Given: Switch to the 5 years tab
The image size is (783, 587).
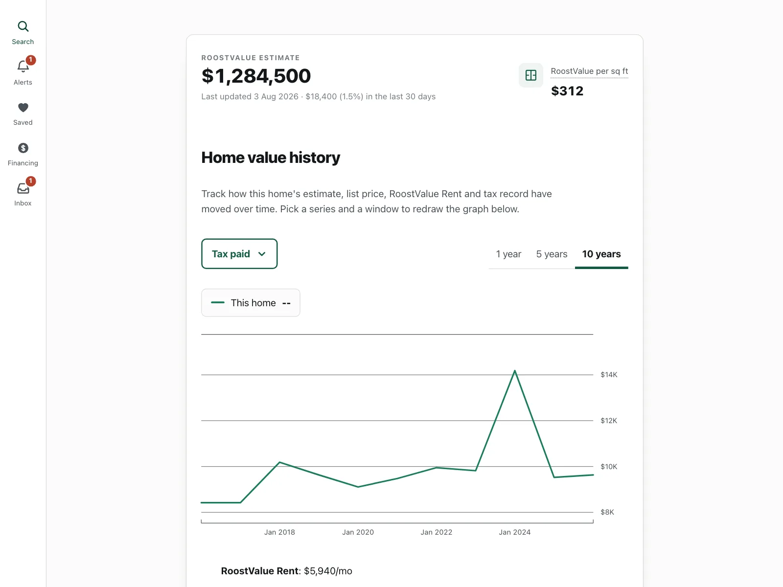Looking at the screenshot, I should (552, 254).
